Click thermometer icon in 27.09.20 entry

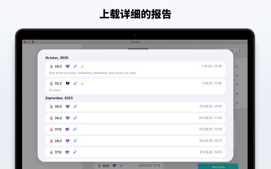click(51, 106)
